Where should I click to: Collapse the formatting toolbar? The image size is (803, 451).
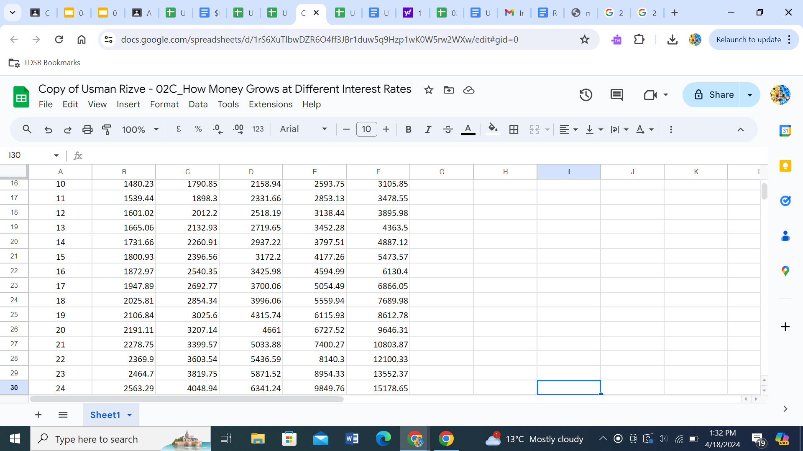tap(741, 129)
